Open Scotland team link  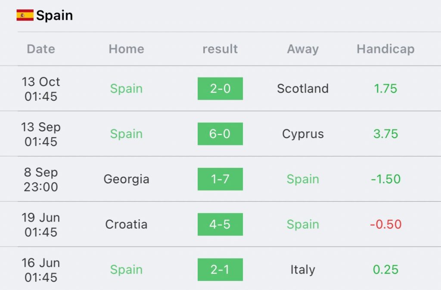[303, 89]
